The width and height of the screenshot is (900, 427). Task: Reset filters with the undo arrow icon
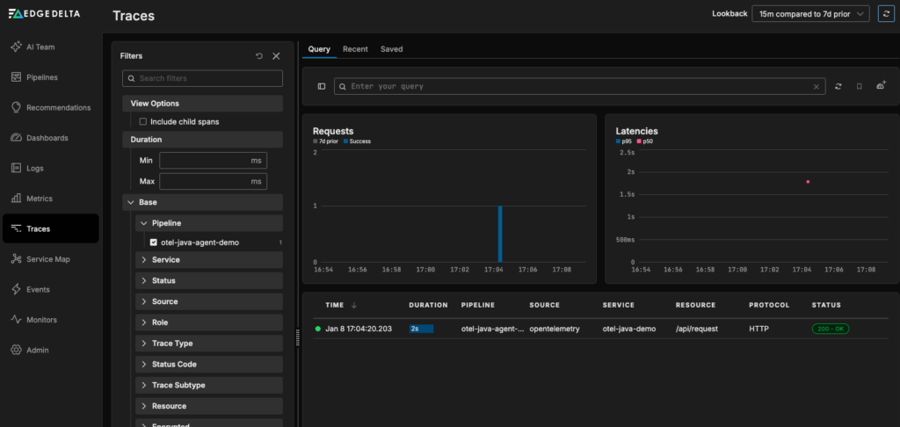(x=259, y=56)
